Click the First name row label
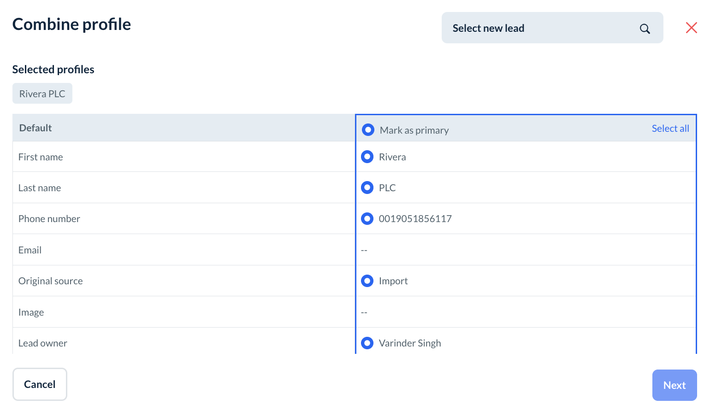This screenshot has height=411, width=710. click(x=41, y=157)
